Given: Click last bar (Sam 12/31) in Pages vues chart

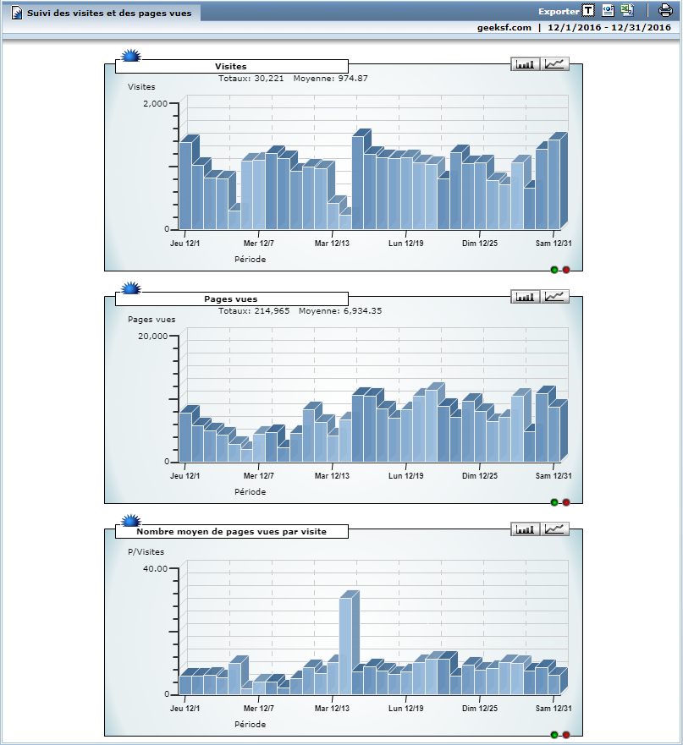Looking at the screenshot, I should click(x=554, y=435).
